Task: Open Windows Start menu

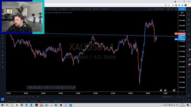Action: pos(2,105)
